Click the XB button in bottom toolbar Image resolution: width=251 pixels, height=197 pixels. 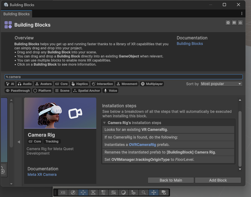tap(63, 192)
